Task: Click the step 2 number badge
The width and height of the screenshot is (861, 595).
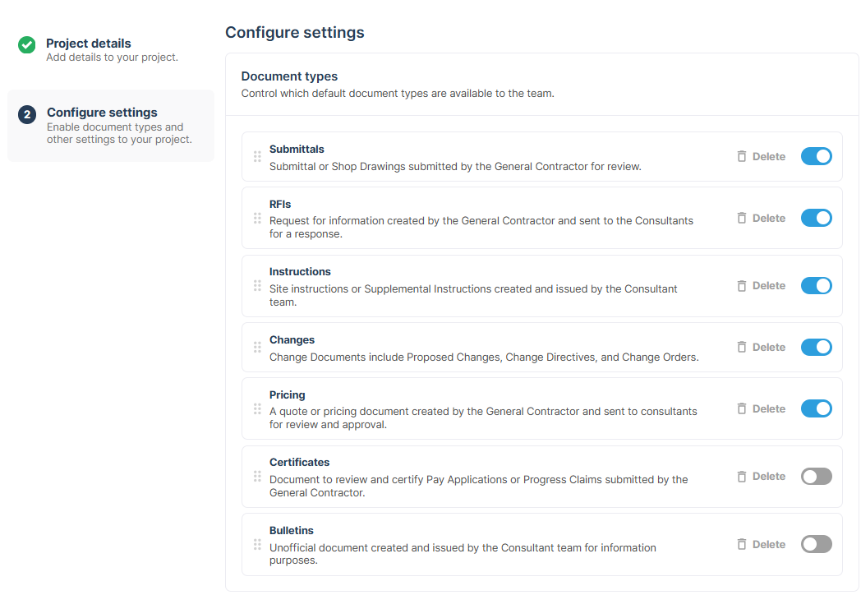Action: [27, 115]
